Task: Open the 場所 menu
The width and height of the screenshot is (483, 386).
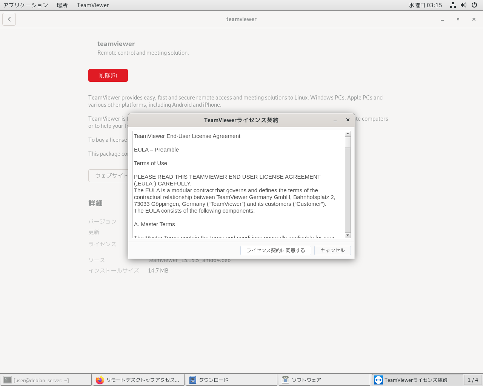Action: coord(62,5)
